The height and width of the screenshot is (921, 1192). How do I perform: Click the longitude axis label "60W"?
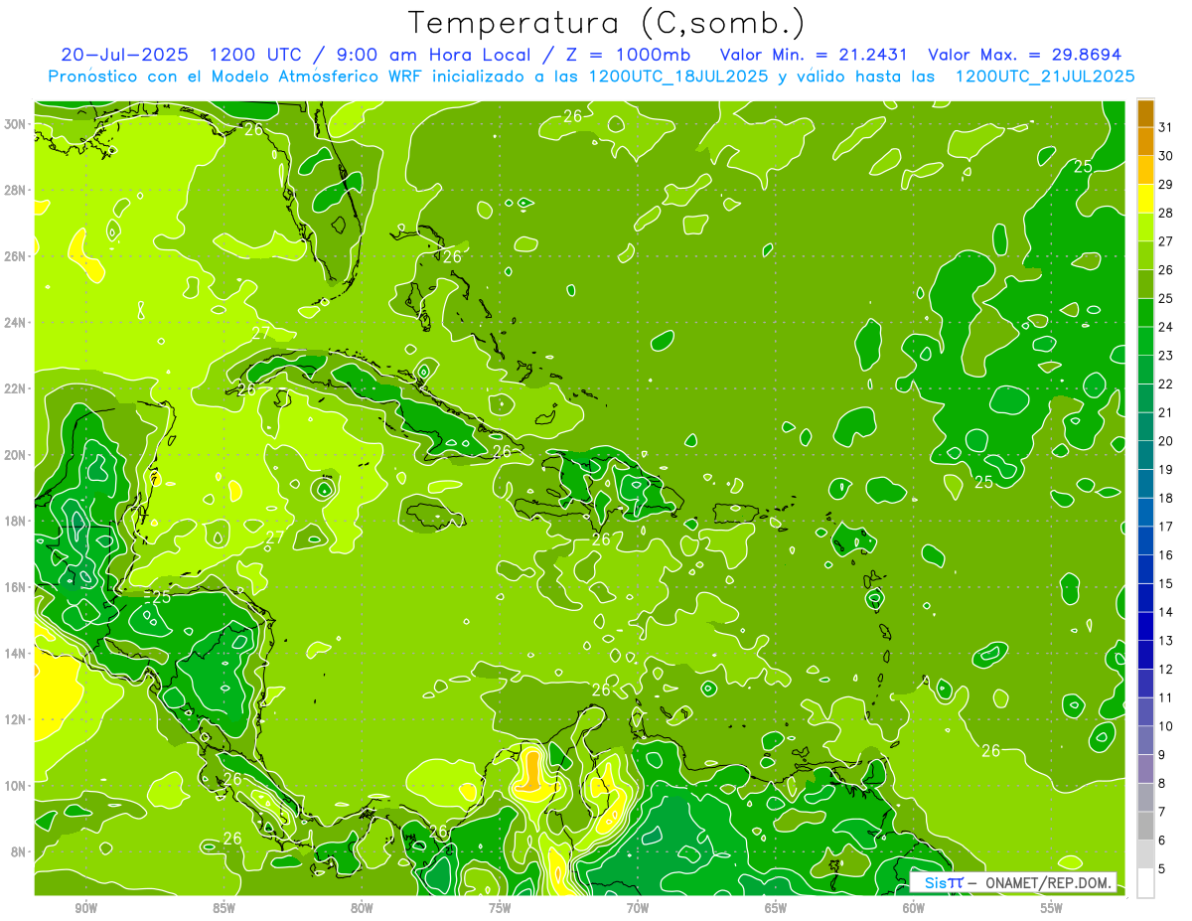[x=914, y=907]
